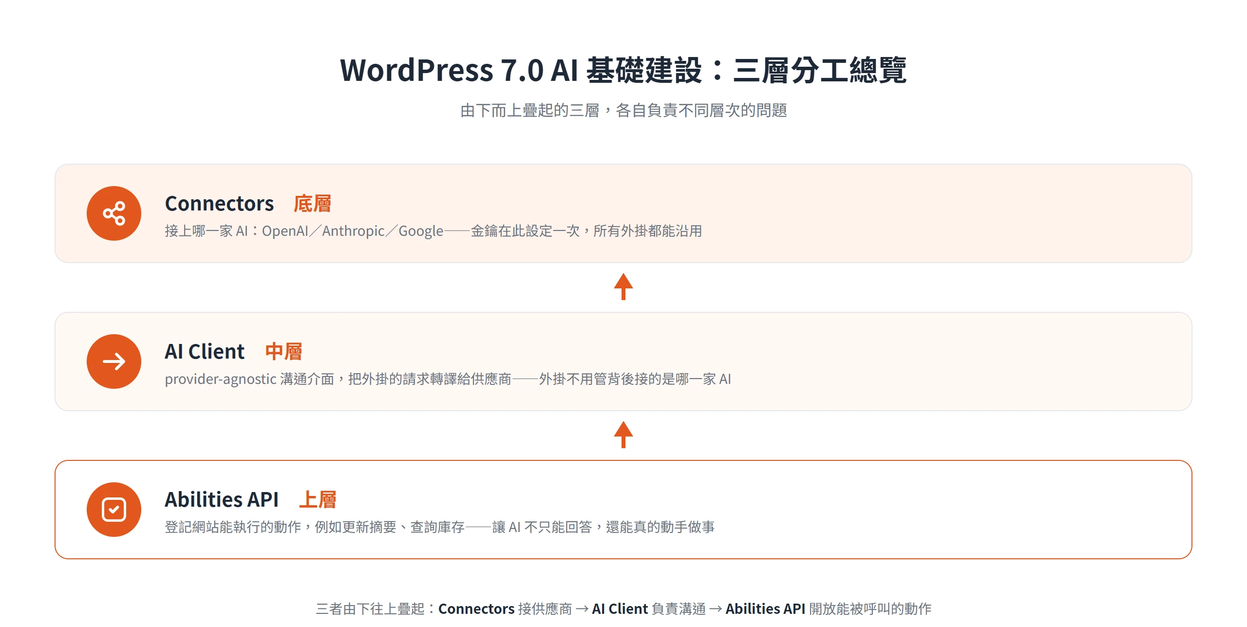Click the 'AI Client' card heading
Screen dimensions: 1247x627
tap(205, 352)
